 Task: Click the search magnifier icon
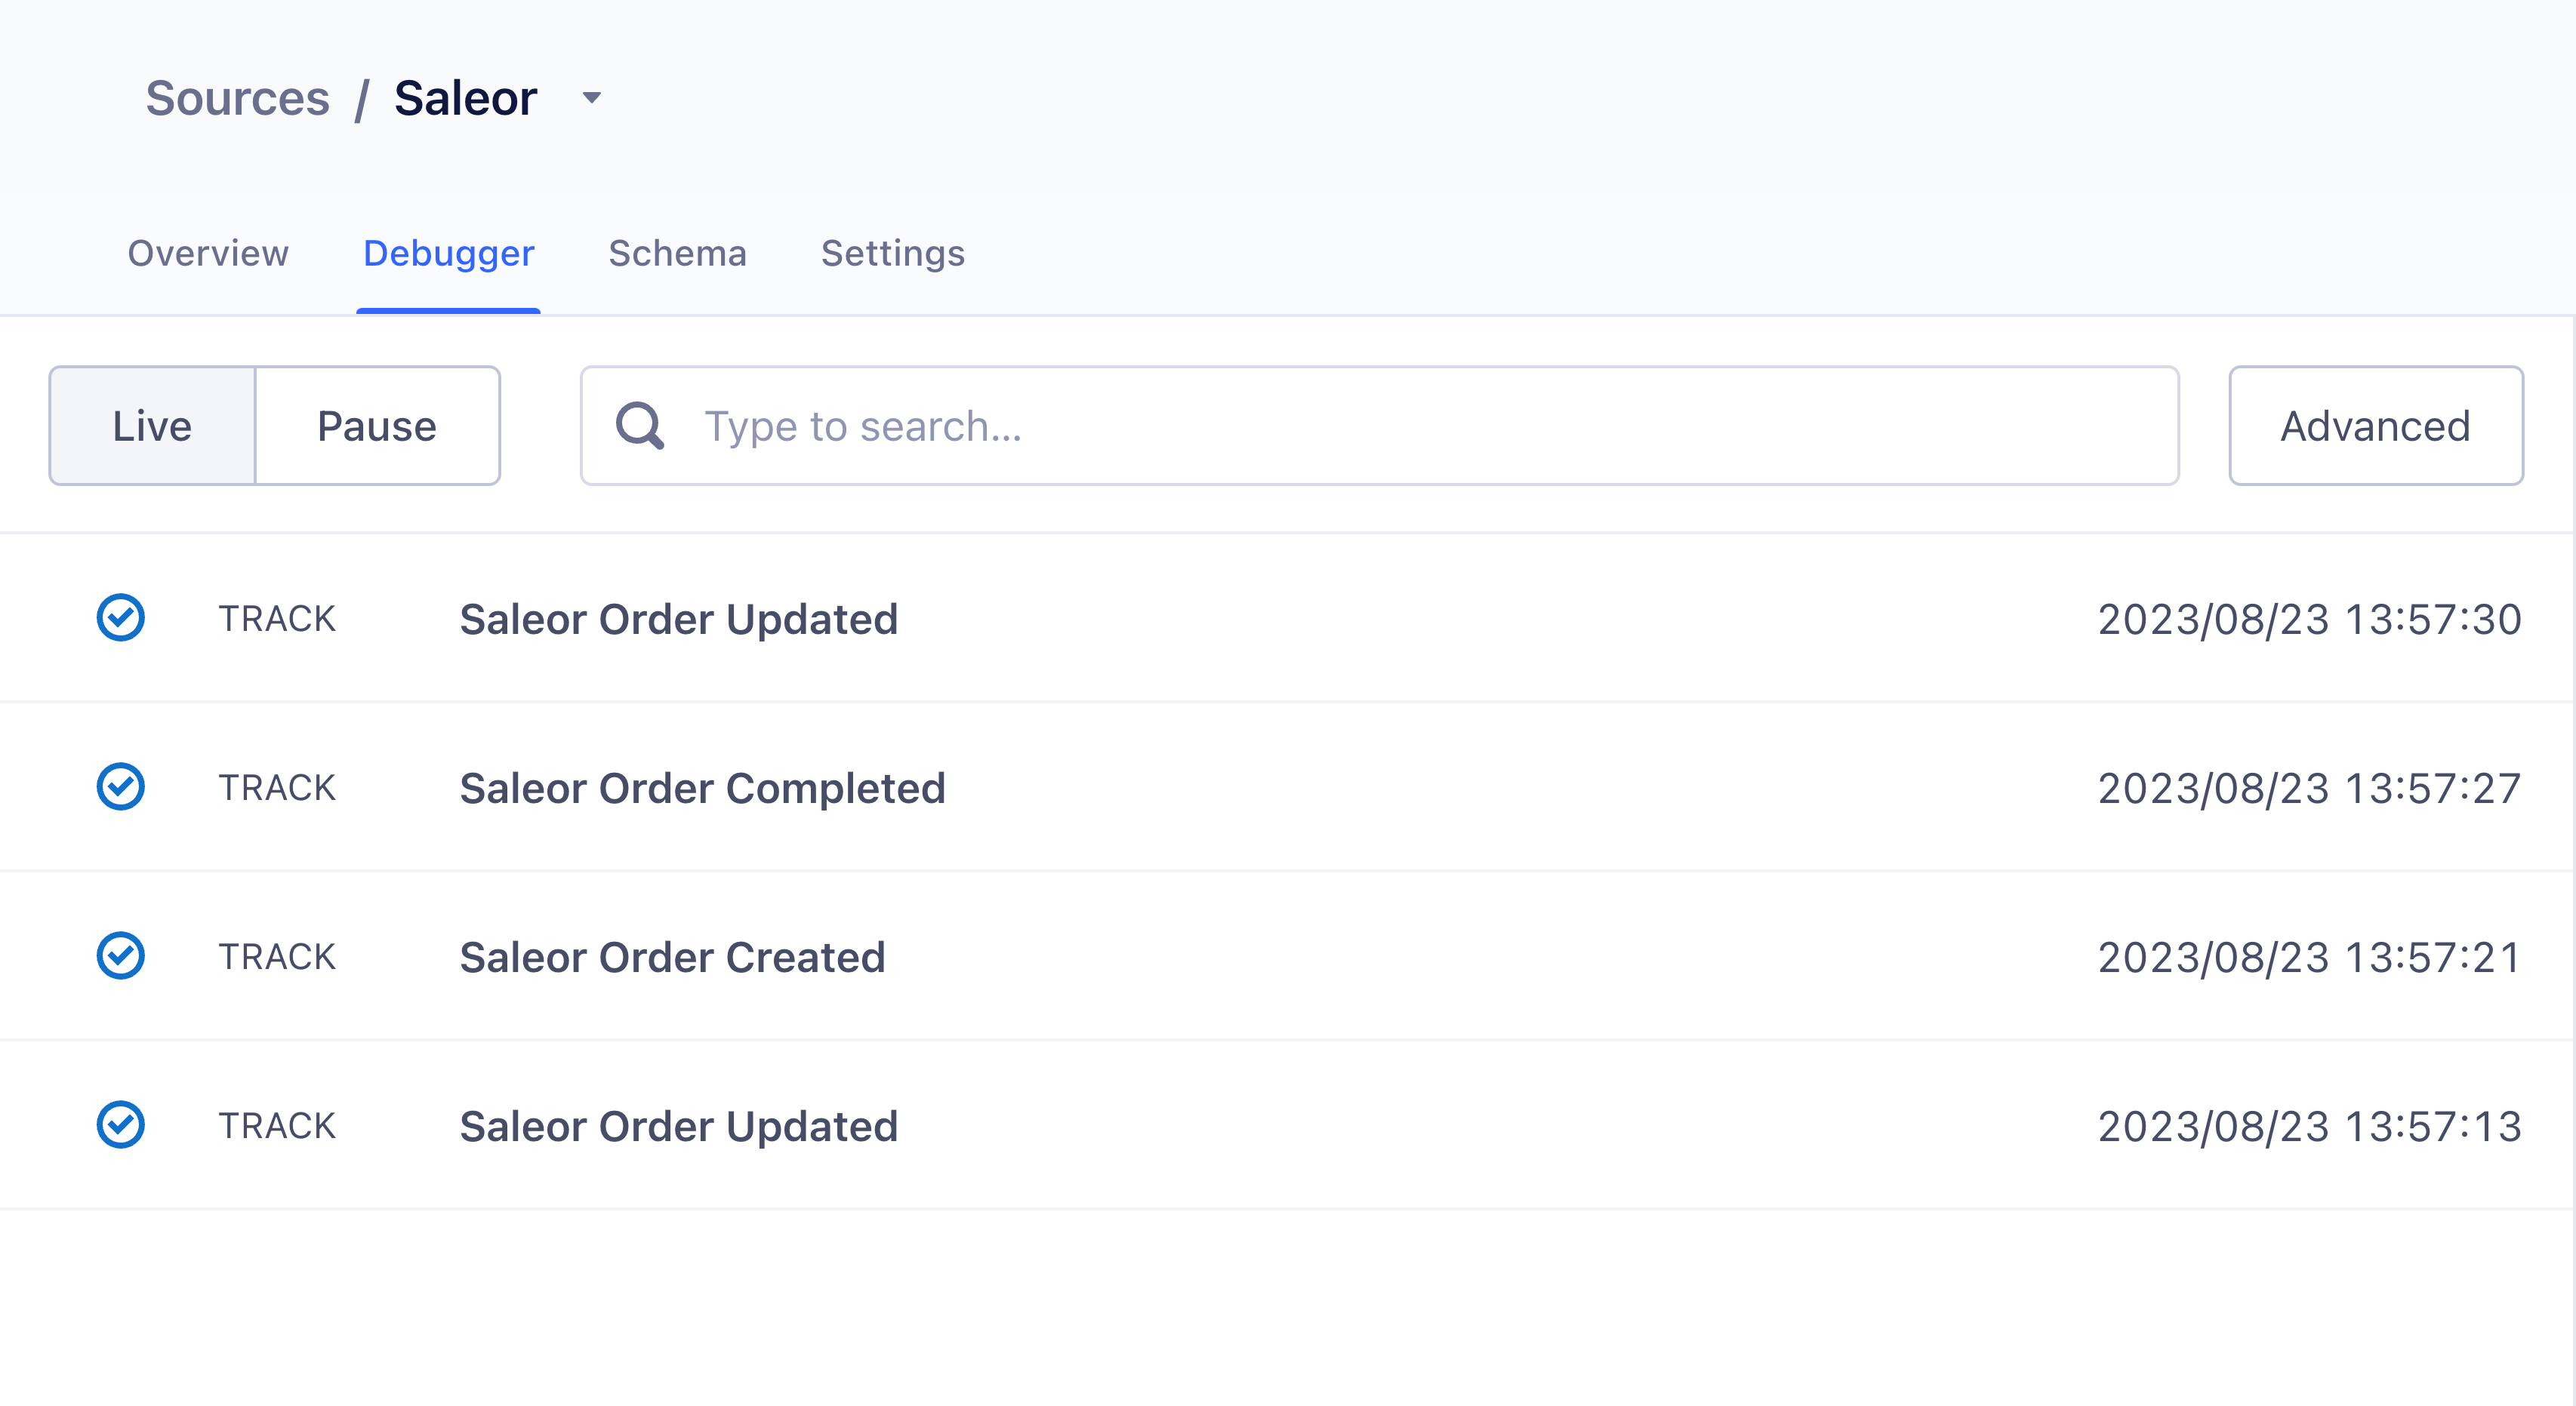639,426
